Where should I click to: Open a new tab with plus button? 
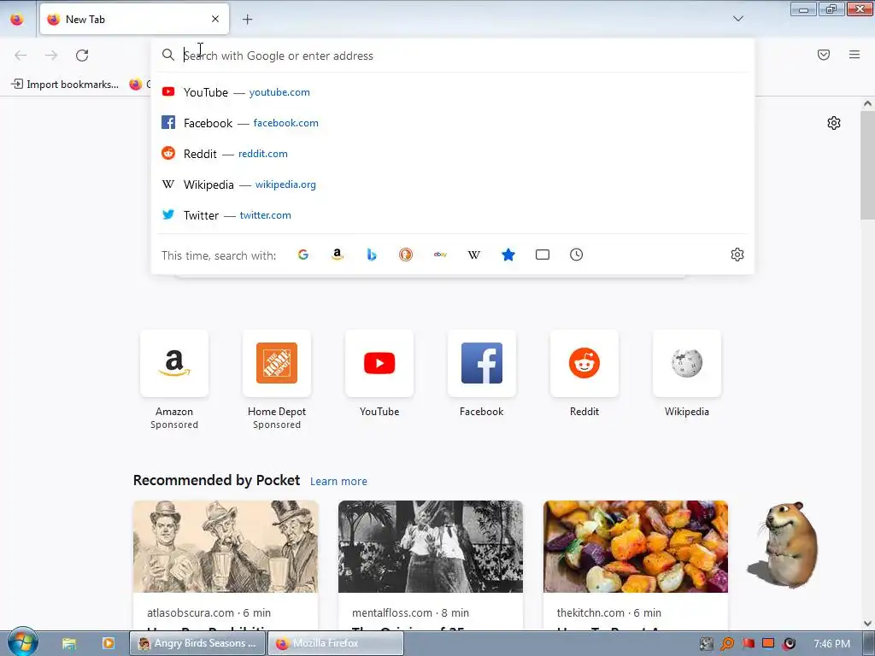[247, 20]
